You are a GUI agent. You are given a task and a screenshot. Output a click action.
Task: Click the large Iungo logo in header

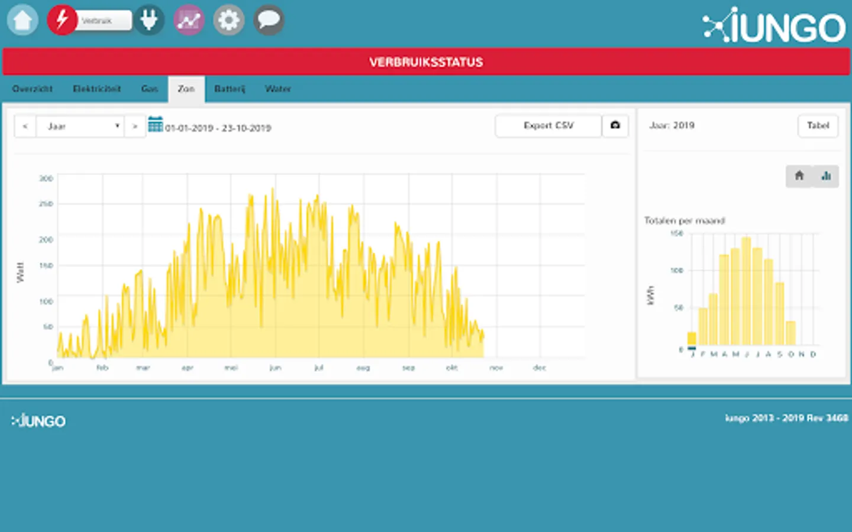(774, 25)
